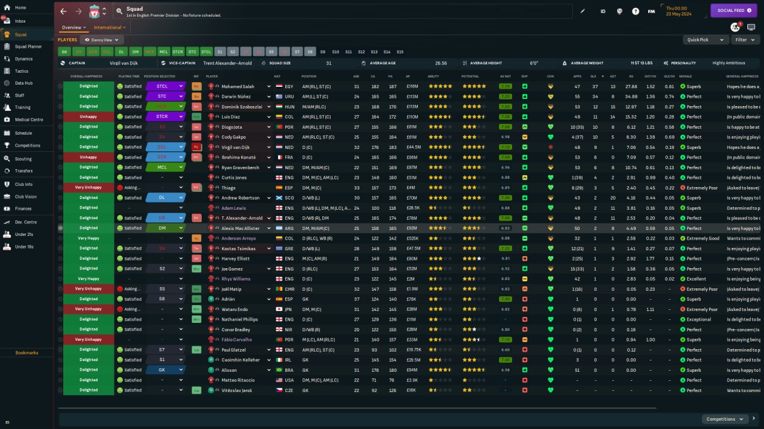This screenshot has height=429, width=764.
Task: Open the Scouting magnifier icon
Action: 7,159
